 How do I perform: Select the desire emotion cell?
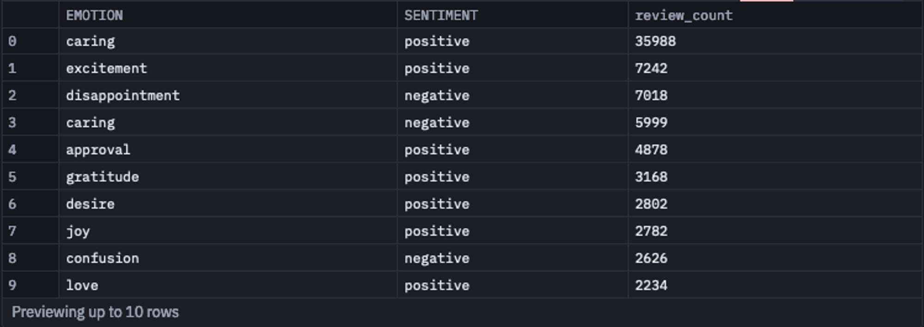click(228, 204)
